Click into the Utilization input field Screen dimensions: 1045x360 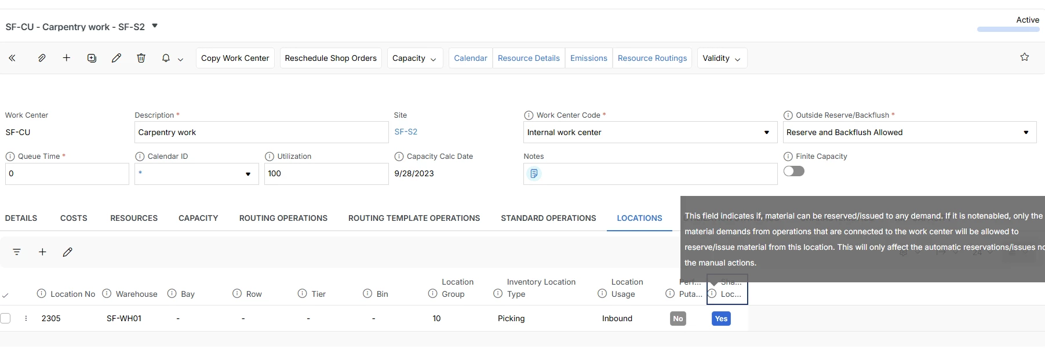(x=326, y=173)
